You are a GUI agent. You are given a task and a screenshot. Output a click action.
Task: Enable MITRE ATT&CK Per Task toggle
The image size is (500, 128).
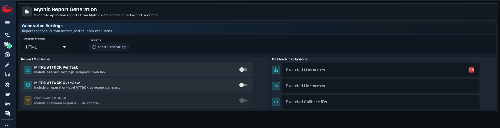(243, 69)
